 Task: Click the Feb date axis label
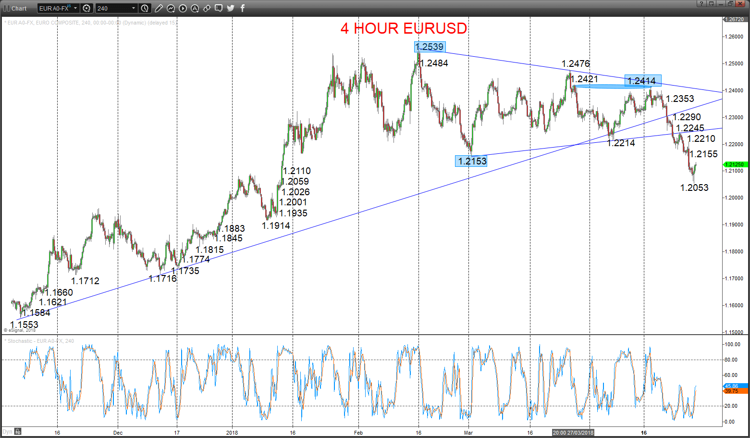pyautogui.click(x=358, y=433)
